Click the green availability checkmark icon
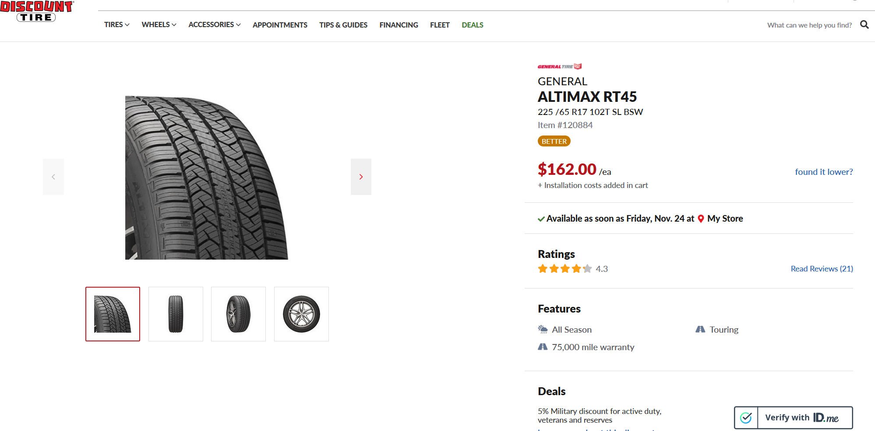The height and width of the screenshot is (431, 875). pos(541,219)
